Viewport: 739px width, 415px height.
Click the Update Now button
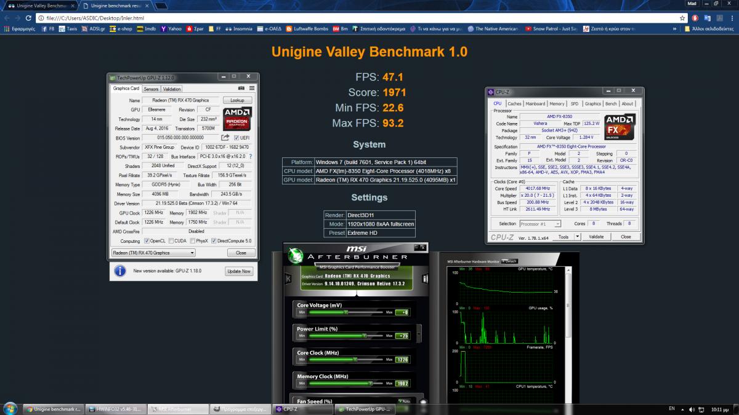[x=239, y=271]
